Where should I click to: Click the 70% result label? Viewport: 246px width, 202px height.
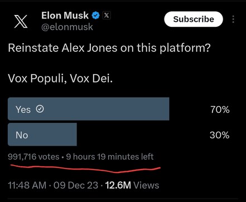220,109
